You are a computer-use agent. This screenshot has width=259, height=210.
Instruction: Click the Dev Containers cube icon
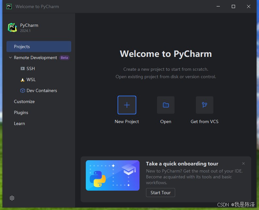(22, 90)
